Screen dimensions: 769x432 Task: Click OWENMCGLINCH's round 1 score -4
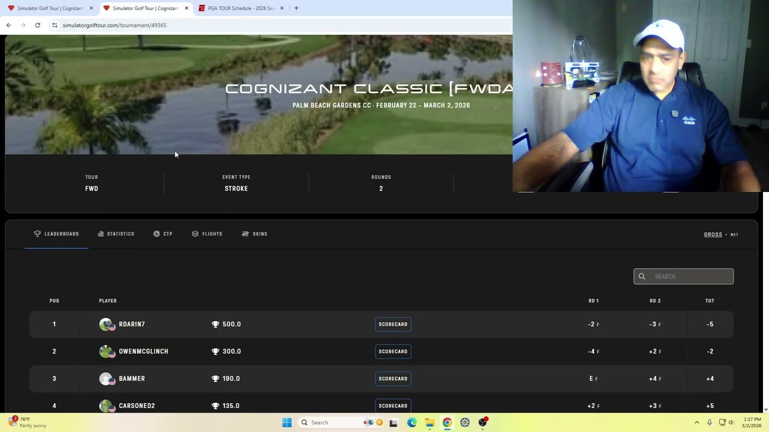[x=591, y=352]
